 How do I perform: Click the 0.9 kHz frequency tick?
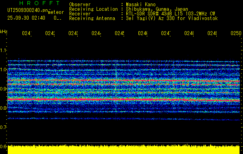4,89
